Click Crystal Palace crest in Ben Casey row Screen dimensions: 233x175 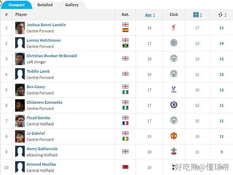click(x=174, y=90)
